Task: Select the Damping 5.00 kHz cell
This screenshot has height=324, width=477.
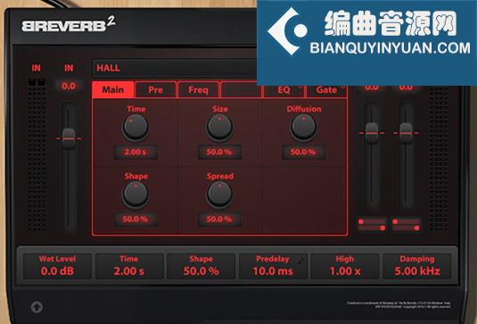Action: [417, 266]
